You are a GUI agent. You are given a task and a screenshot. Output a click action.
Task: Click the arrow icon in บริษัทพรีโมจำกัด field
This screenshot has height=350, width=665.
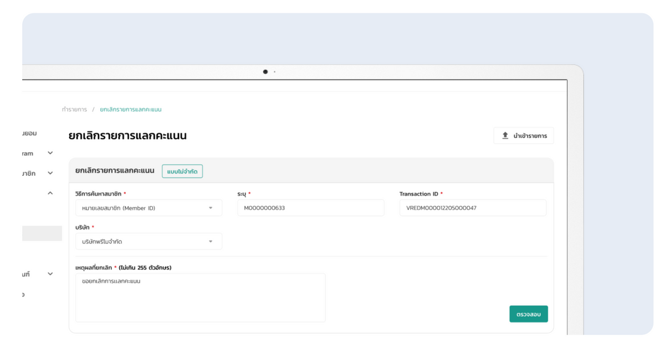pos(211,242)
